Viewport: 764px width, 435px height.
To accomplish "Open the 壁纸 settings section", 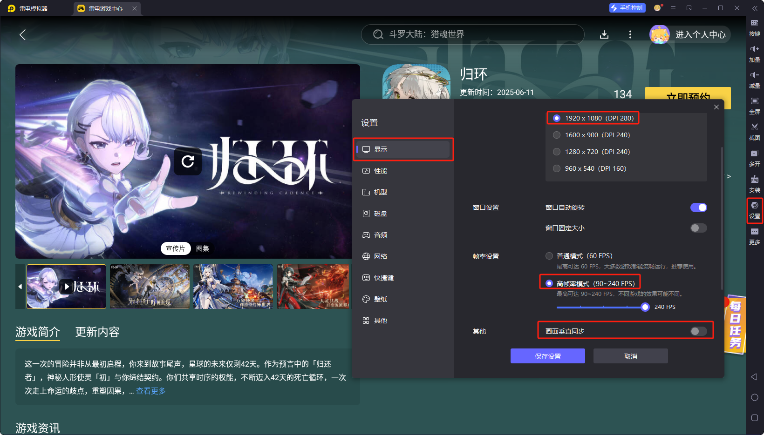I will click(403, 299).
